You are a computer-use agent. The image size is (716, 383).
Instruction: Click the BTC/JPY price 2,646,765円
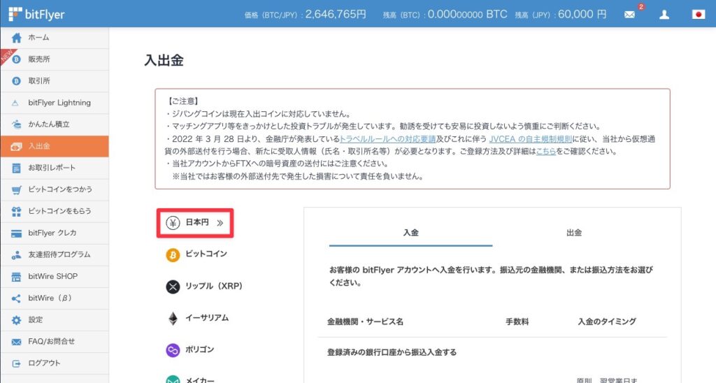pyautogui.click(x=336, y=14)
